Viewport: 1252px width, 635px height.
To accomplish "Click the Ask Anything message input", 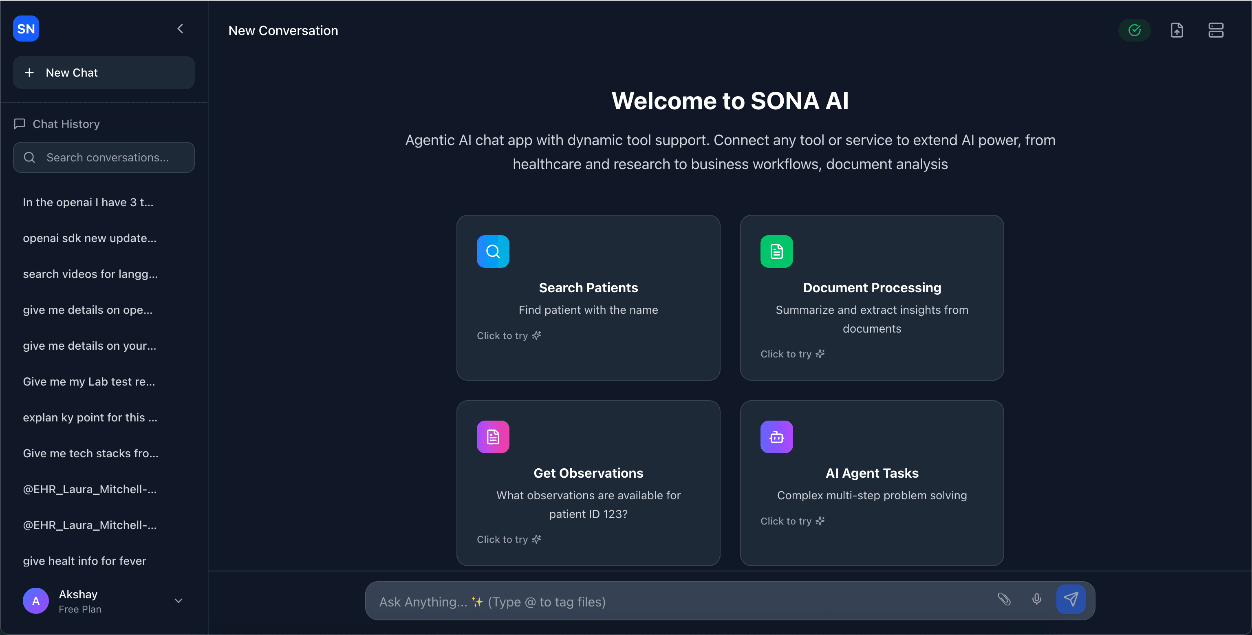I will [681, 602].
